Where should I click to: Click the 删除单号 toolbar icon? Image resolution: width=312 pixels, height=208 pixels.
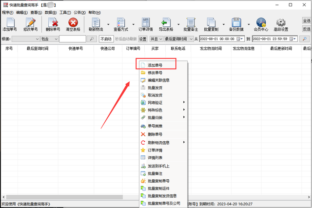coord(53,24)
